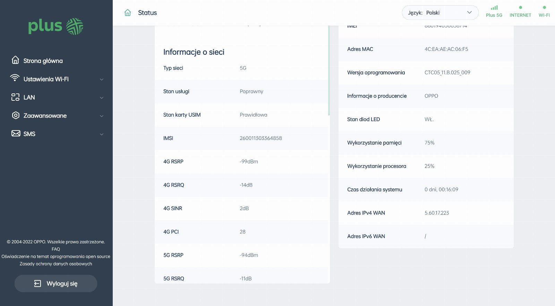
Task: Click the home icon next to Status
Action: (128, 13)
